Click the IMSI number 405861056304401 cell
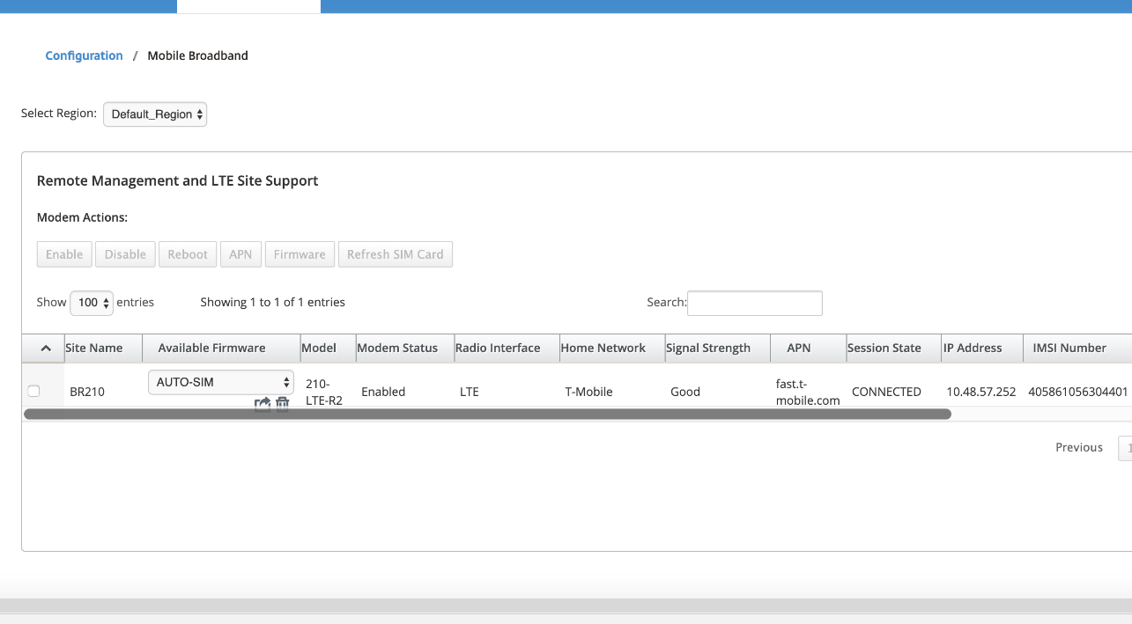 tap(1078, 392)
